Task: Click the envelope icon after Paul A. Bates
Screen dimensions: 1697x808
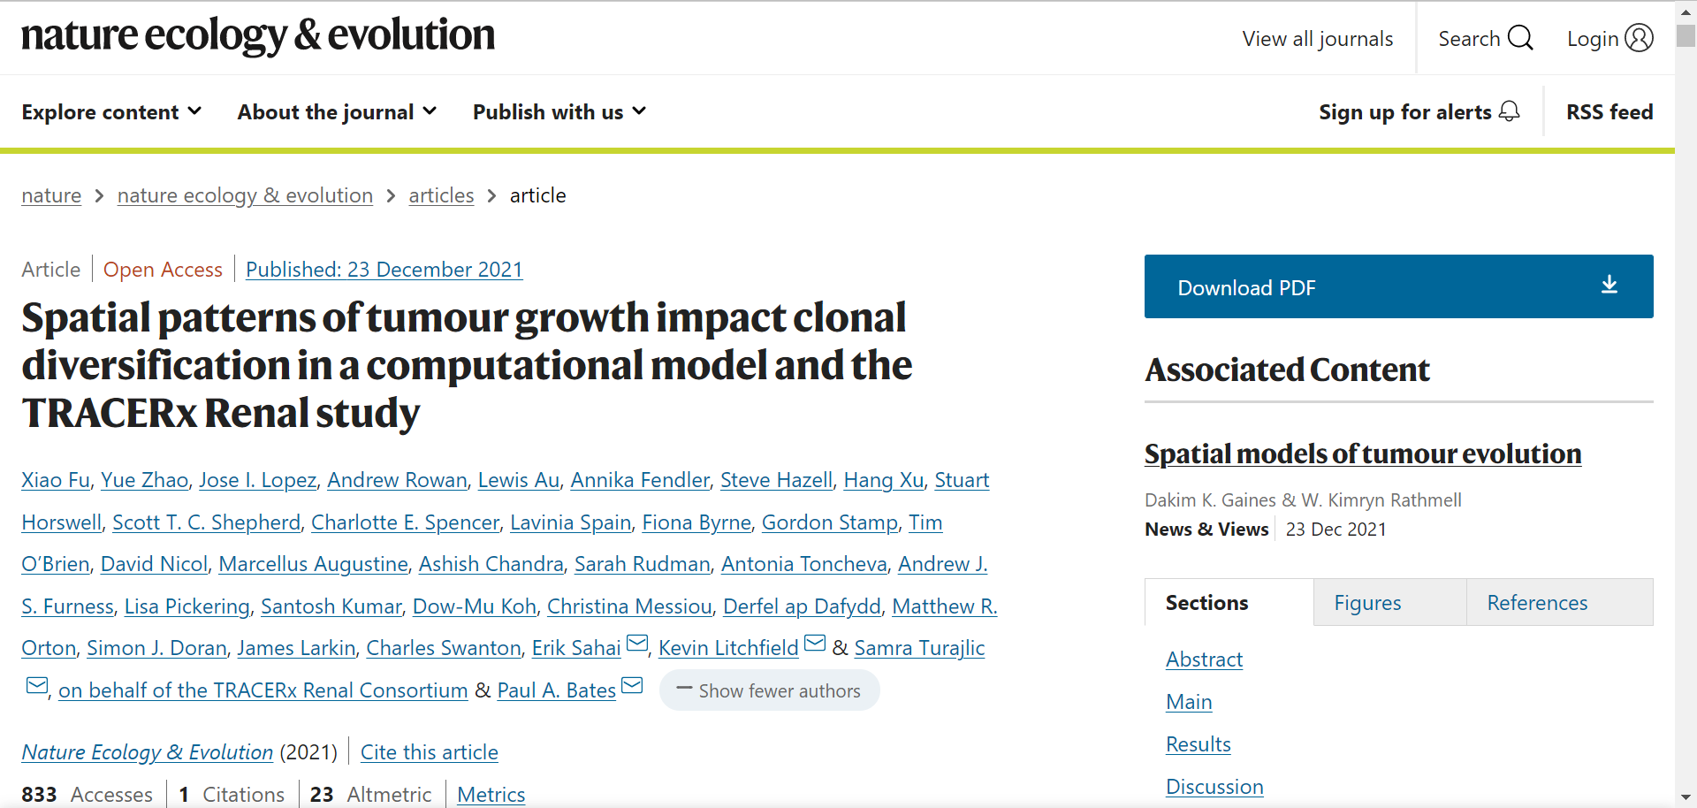Action: 632,686
